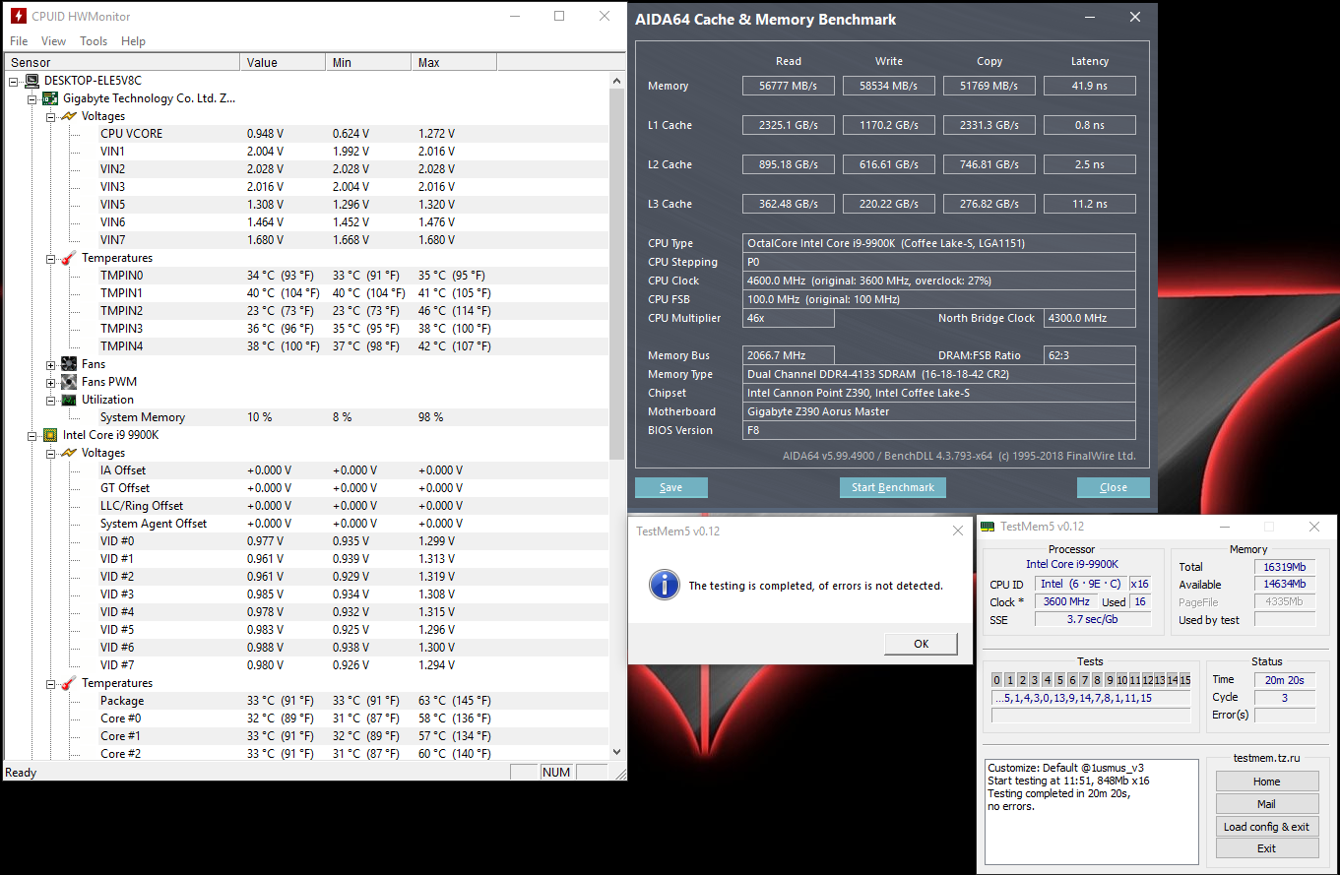
Task: Click Save in AIDA64 benchmark window
Action: pyautogui.click(x=671, y=487)
